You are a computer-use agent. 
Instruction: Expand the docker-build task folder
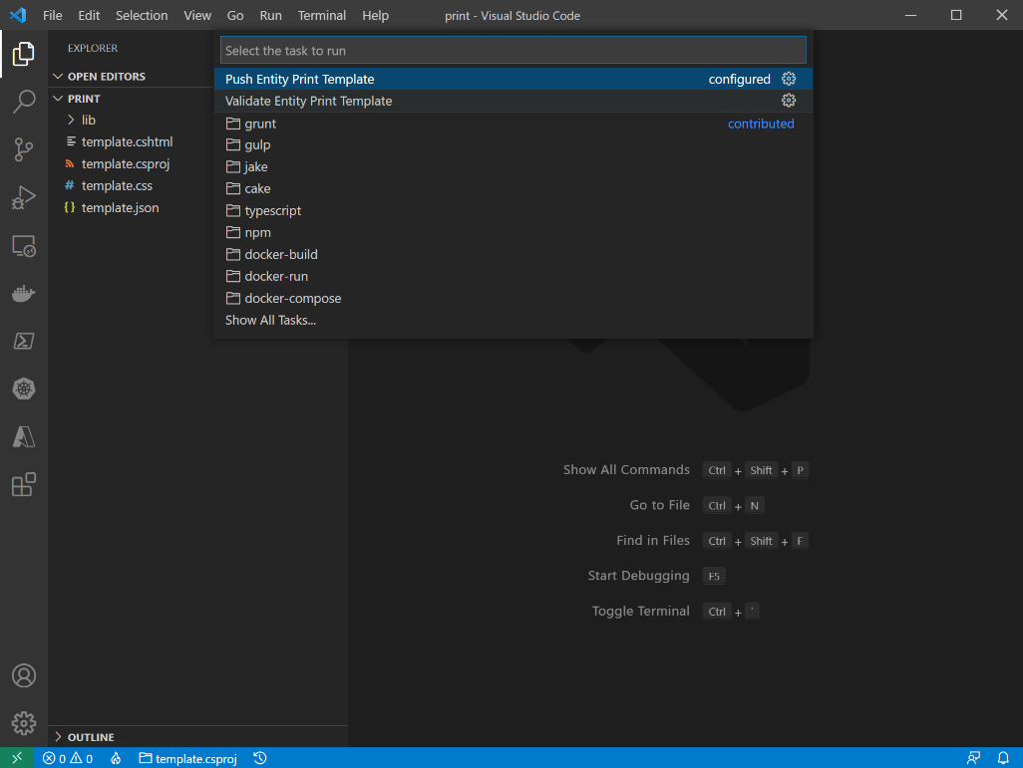pyautogui.click(x=513, y=254)
